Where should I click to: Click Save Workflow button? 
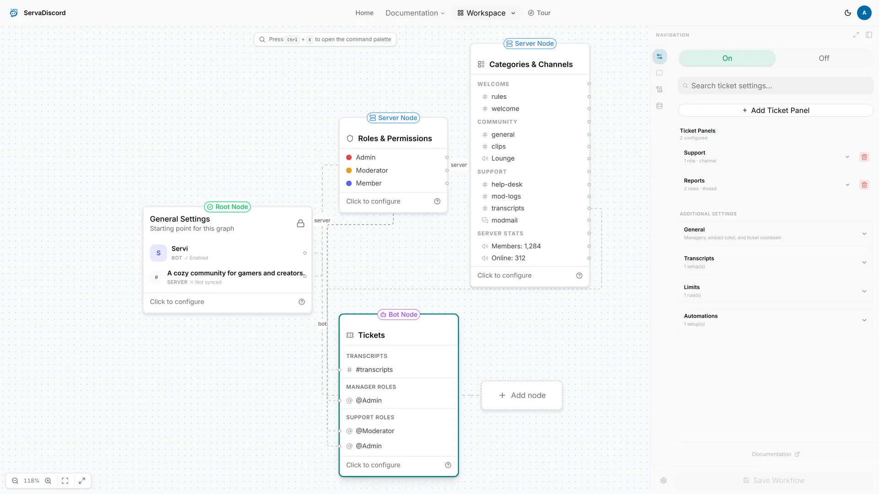[774, 480]
